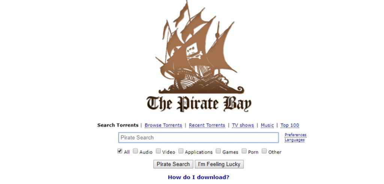The image size is (384, 184).
Task: Open Browse Torrents link
Action: pos(163,125)
